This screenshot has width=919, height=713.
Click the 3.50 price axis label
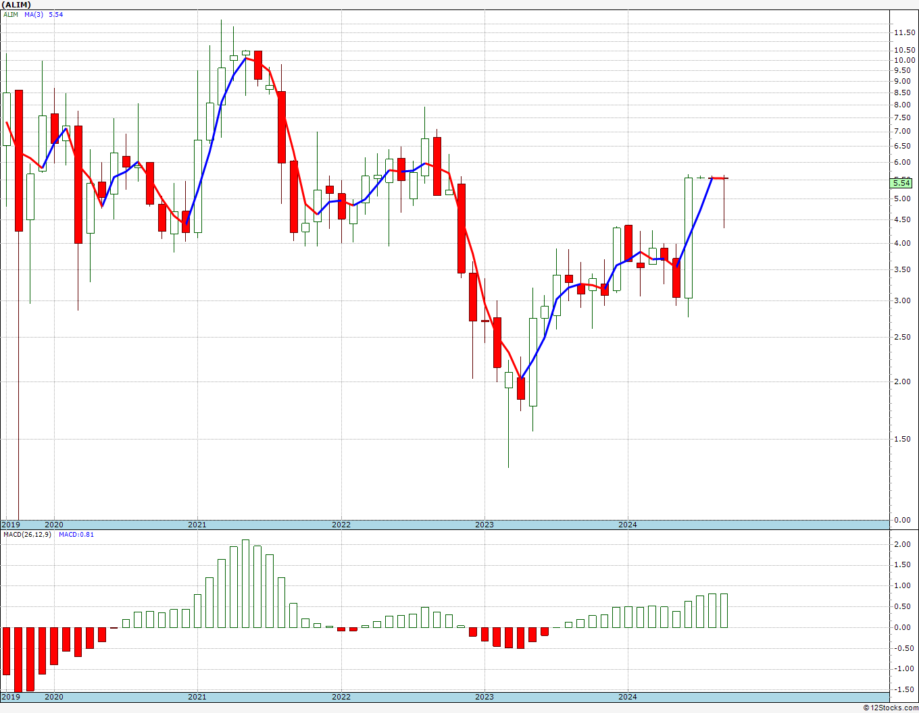pos(903,269)
